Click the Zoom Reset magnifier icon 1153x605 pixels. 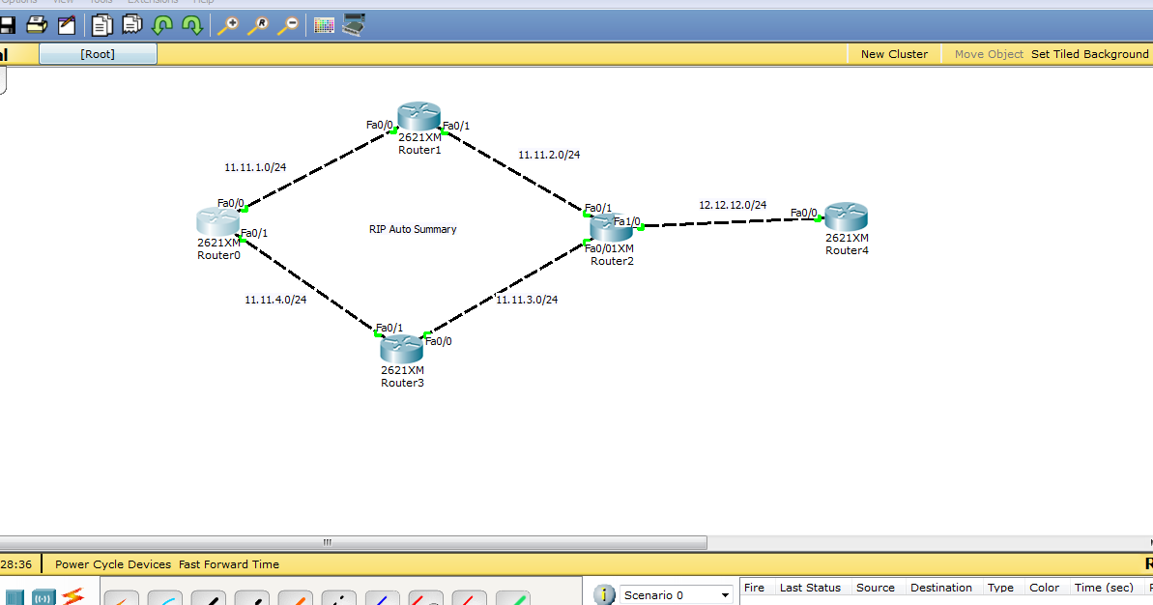(x=257, y=25)
